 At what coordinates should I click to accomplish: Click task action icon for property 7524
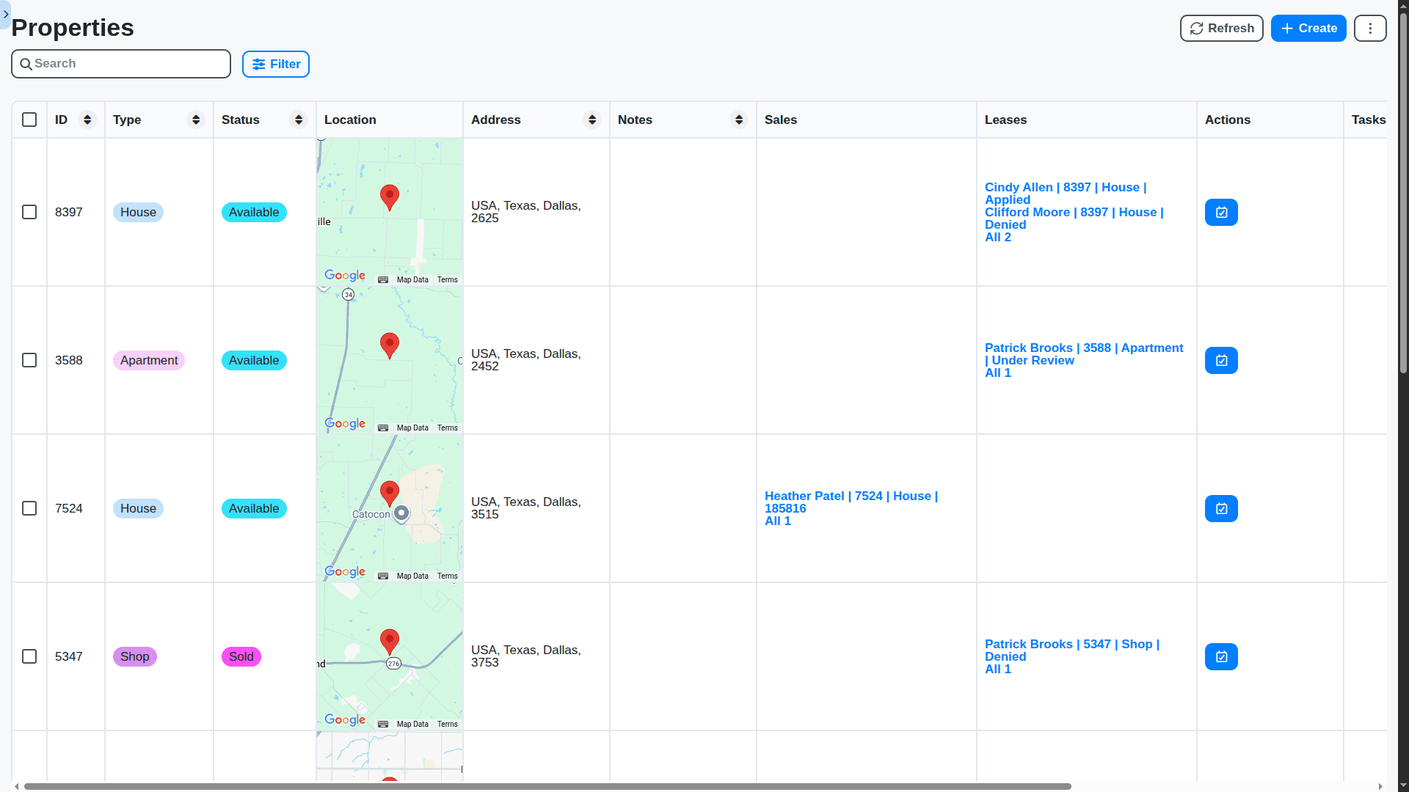tap(1220, 508)
